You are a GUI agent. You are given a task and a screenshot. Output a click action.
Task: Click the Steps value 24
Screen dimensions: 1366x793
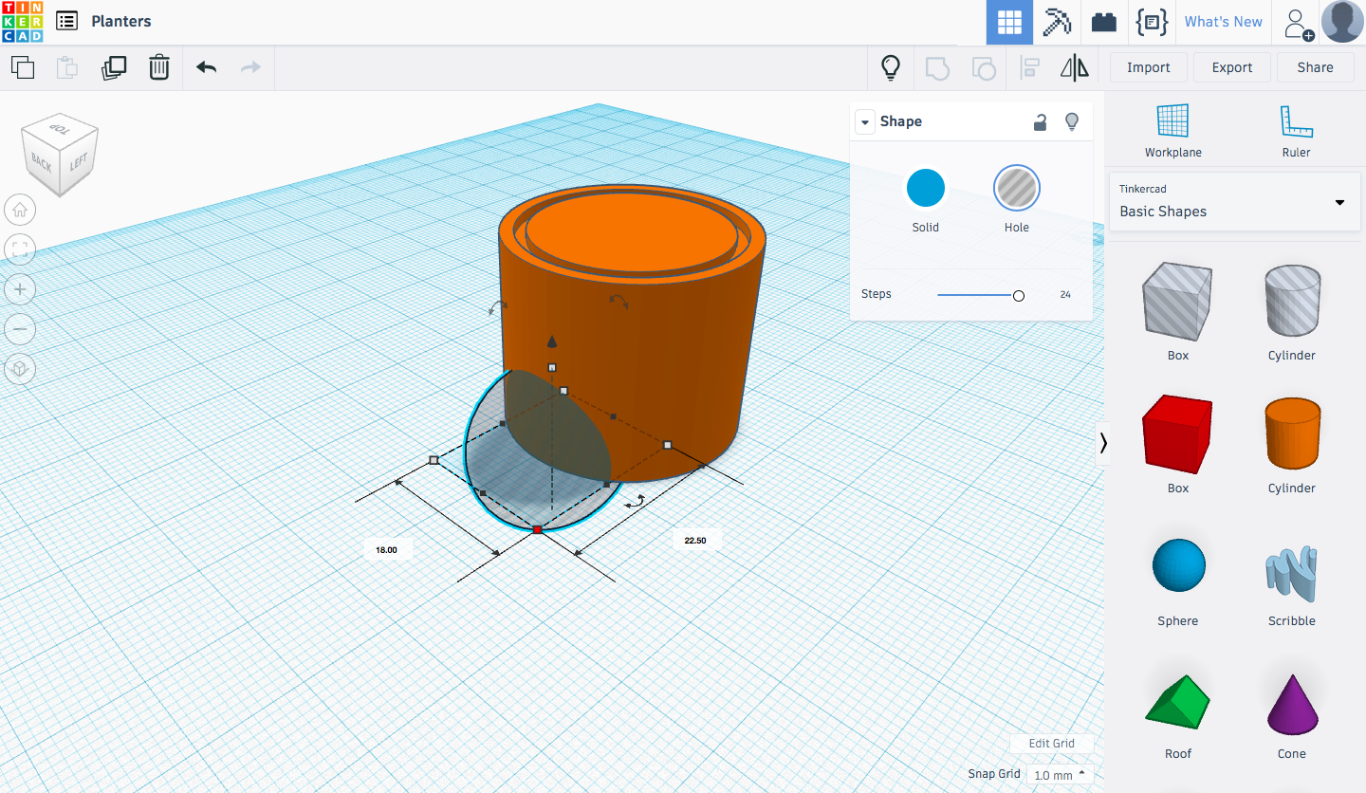click(1065, 295)
